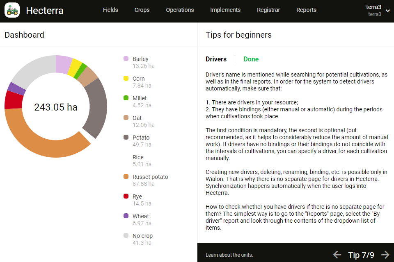The height and width of the screenshot is (262, 394).
Task: Navigate to Operations
Action: (180, 10)
